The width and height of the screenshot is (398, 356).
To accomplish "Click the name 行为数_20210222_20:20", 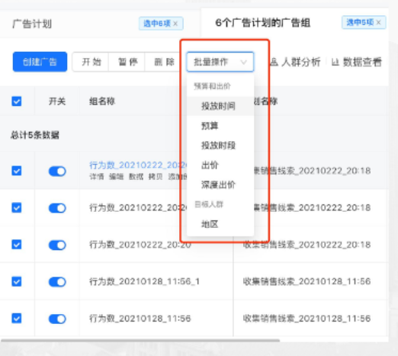I will 140,245.
